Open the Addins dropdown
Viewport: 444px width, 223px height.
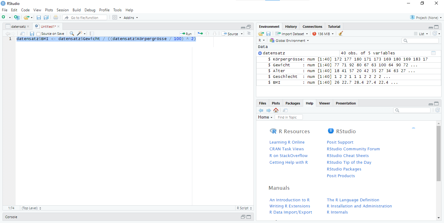click(x=131, y=18)
